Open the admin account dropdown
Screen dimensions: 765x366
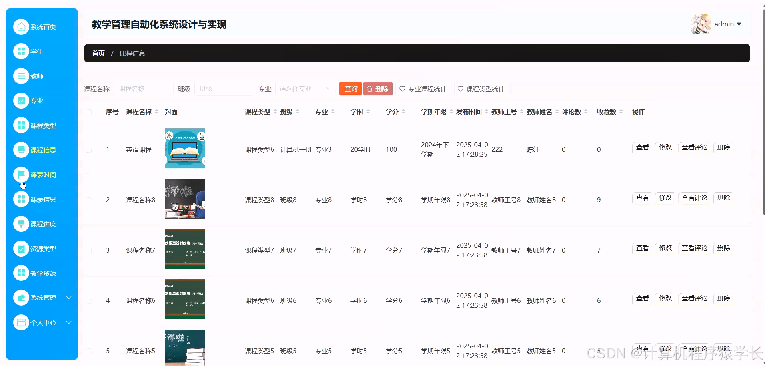pyautogui.click(x=728, y=24)
